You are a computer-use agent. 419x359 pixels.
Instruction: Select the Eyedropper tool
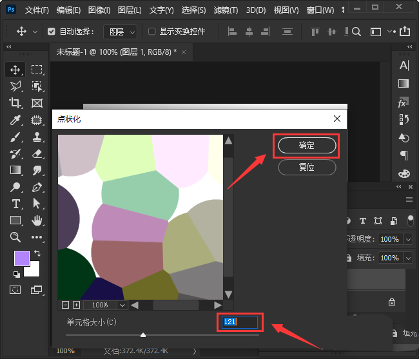(x=15, y=120)
